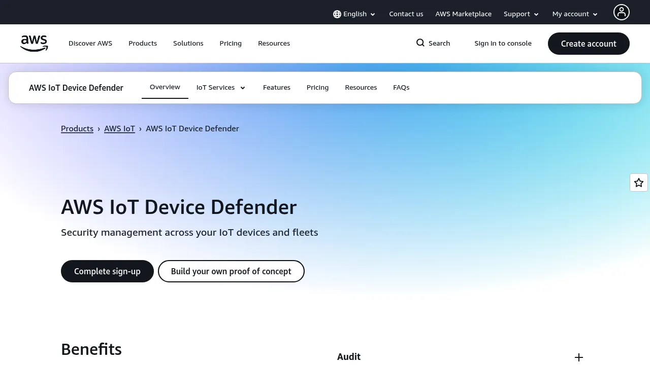
Task: Click the AWS IoT breadcrumb link
Action: click(120, 129)
